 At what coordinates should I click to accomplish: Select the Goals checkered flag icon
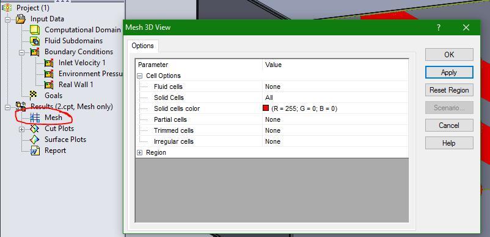[x=33, y=94]
